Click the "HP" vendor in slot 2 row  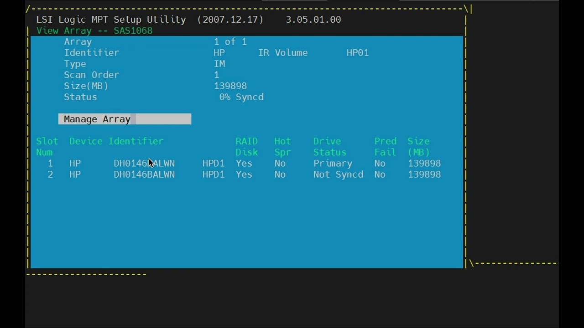click(75, 174)
